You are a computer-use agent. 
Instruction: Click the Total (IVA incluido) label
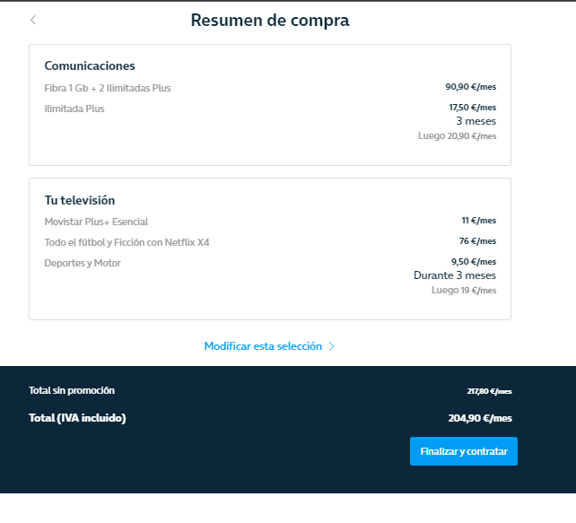pyautogui.click(x=77, y=418)
